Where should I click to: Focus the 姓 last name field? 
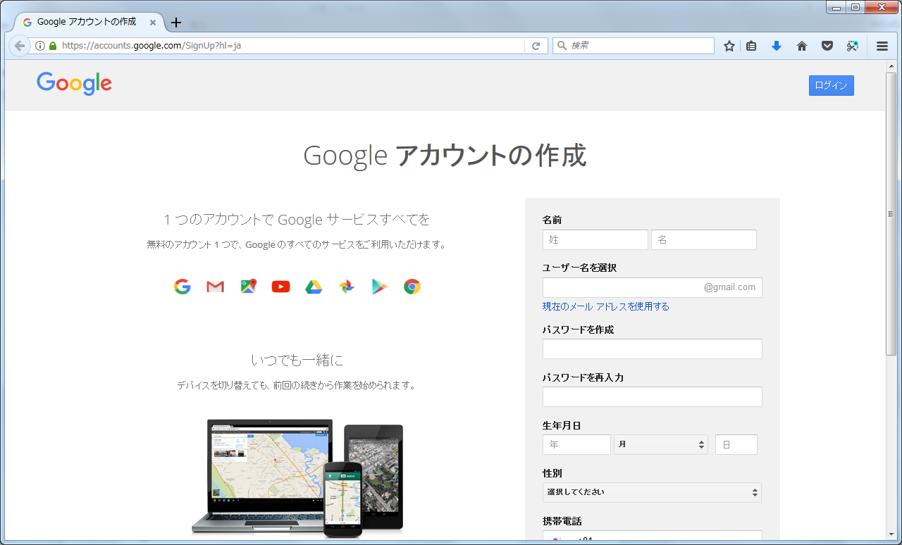tap(595, 239)
